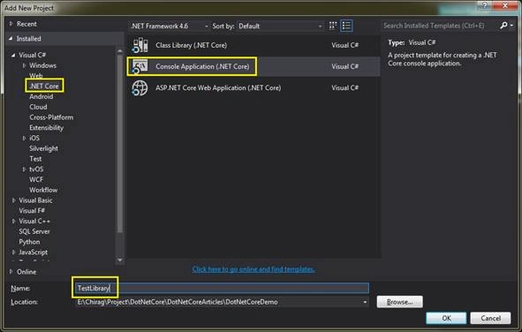
Task: Switch to medium icons list view
Action: pyautogui.click(x=346, y=26)
